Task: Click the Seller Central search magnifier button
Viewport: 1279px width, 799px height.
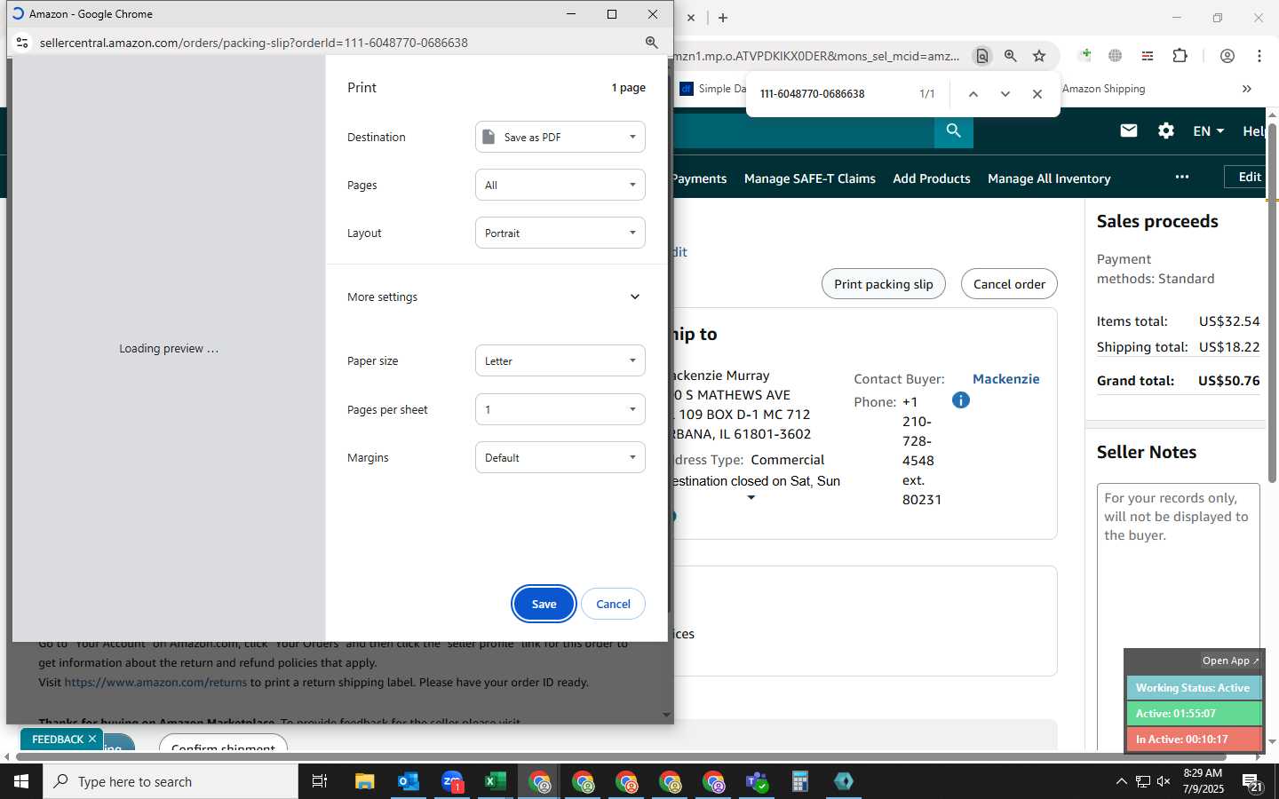Action: pos(954,131)
